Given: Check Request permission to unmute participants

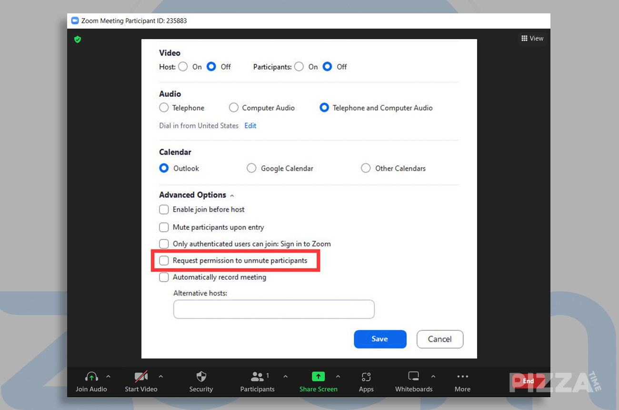Looking at the screenshot, I should pos(164,260).
